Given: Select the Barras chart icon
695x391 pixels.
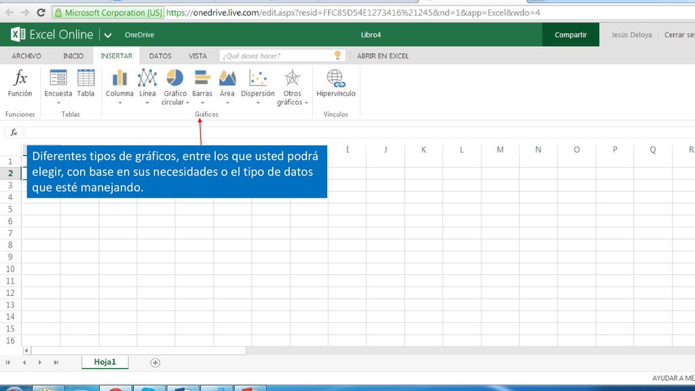Looking at the screenshot, I should pyautogui.click(x=202, y=78).
